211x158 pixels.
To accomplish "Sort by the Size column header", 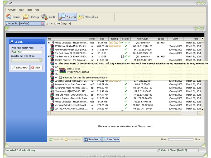I will tap(102, 39).
